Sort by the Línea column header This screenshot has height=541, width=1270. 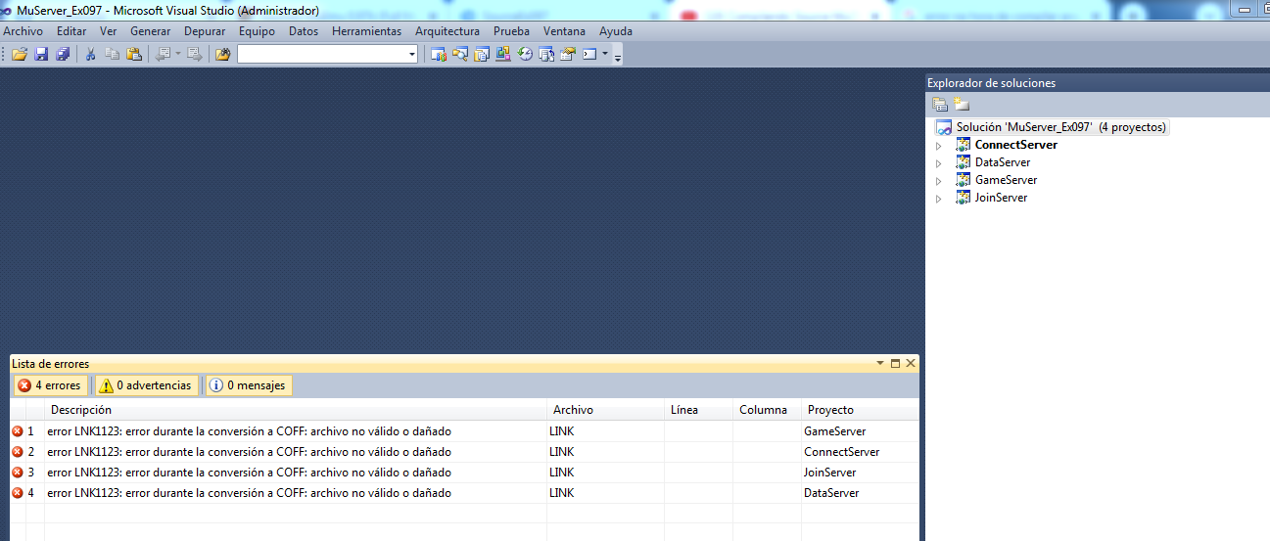click(x=698, y=410)
